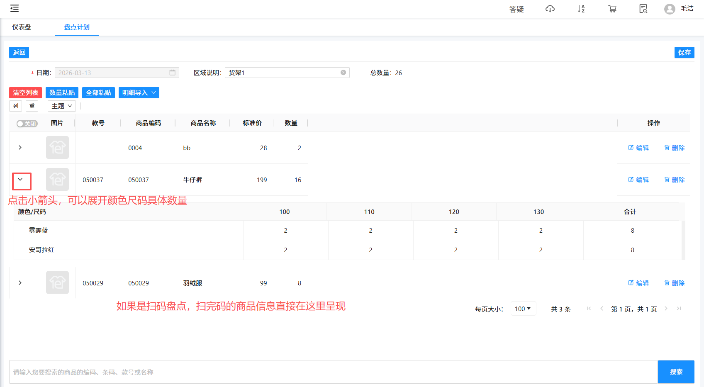Open the A-Z sorting icon

pos(581,9)
